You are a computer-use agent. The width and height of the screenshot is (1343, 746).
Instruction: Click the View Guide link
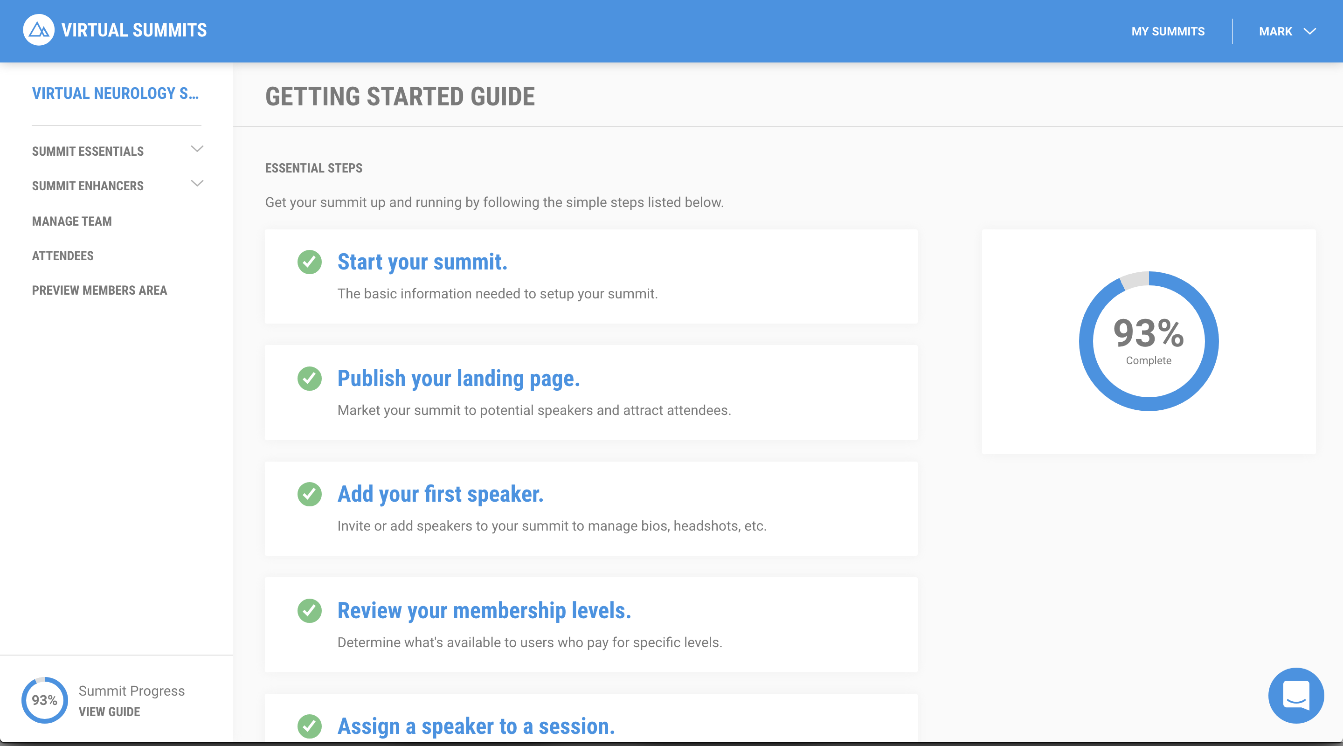110,711
